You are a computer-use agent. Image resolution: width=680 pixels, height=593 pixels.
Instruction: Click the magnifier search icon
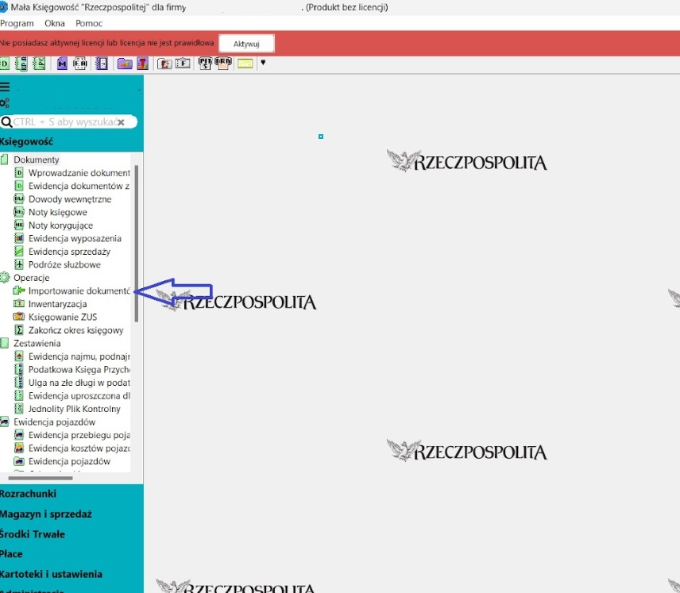coord(6,122)
